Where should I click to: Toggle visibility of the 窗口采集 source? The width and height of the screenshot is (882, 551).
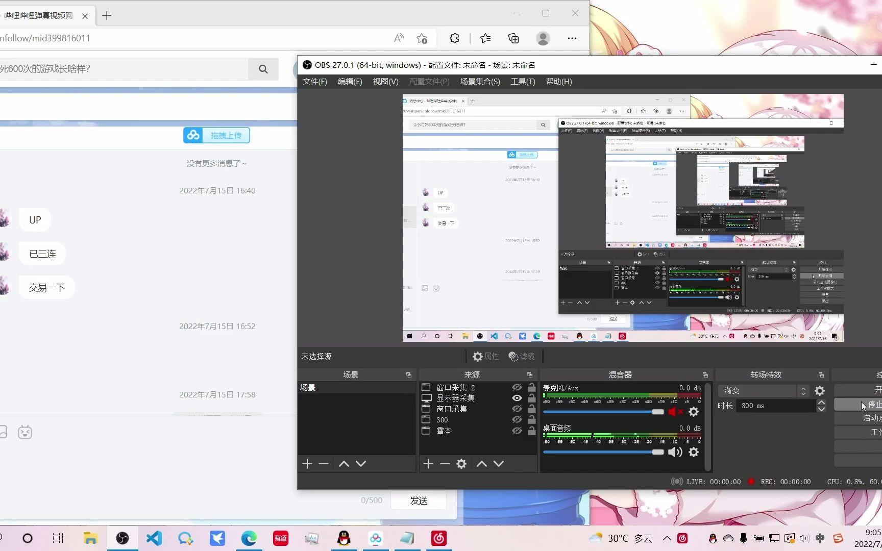point(517,409)
